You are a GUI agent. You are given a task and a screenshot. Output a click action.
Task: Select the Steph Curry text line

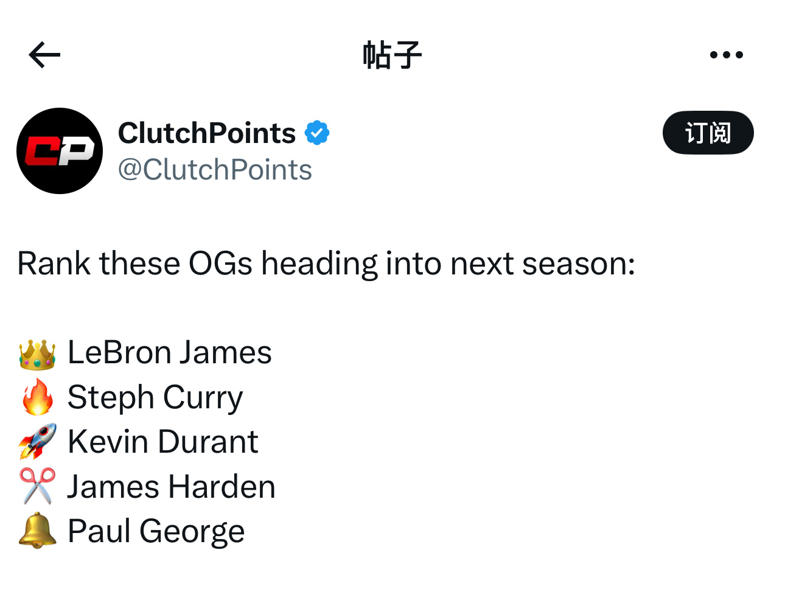click(155, 398)
